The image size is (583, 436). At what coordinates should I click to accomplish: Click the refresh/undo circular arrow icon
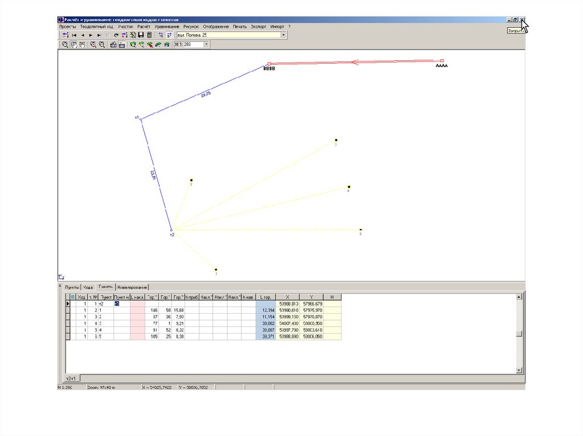(116, 35)
